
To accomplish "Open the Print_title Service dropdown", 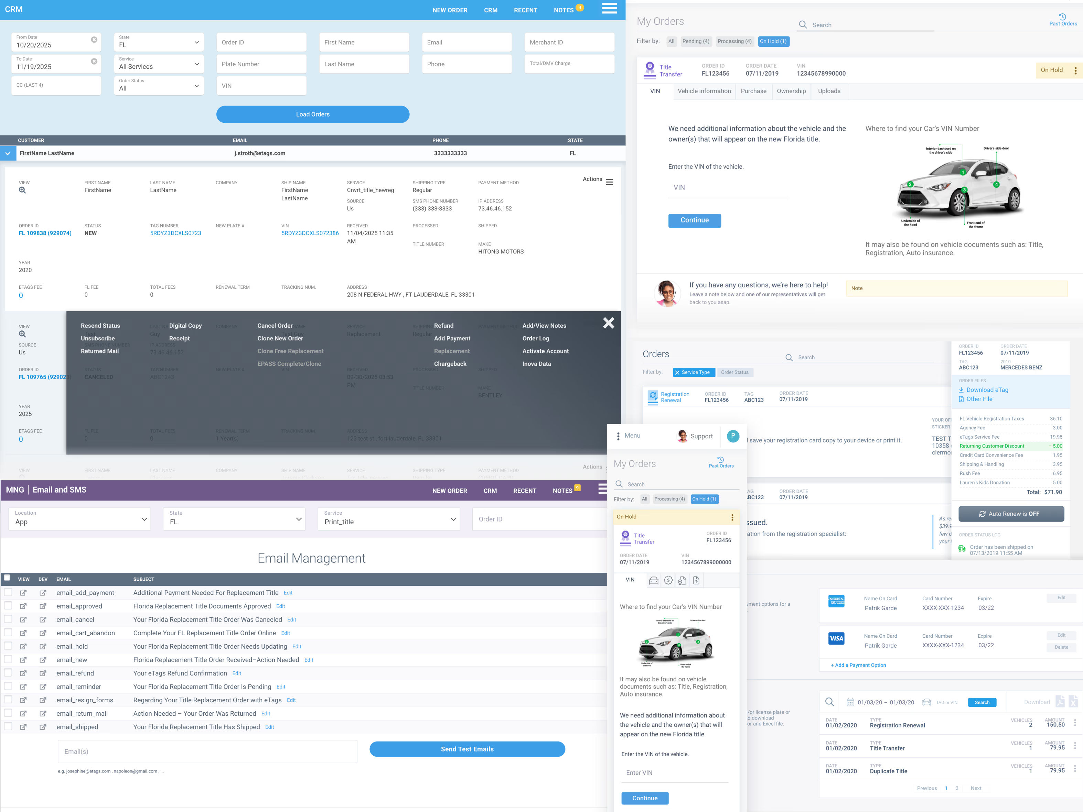I will [x=389, y=519].
